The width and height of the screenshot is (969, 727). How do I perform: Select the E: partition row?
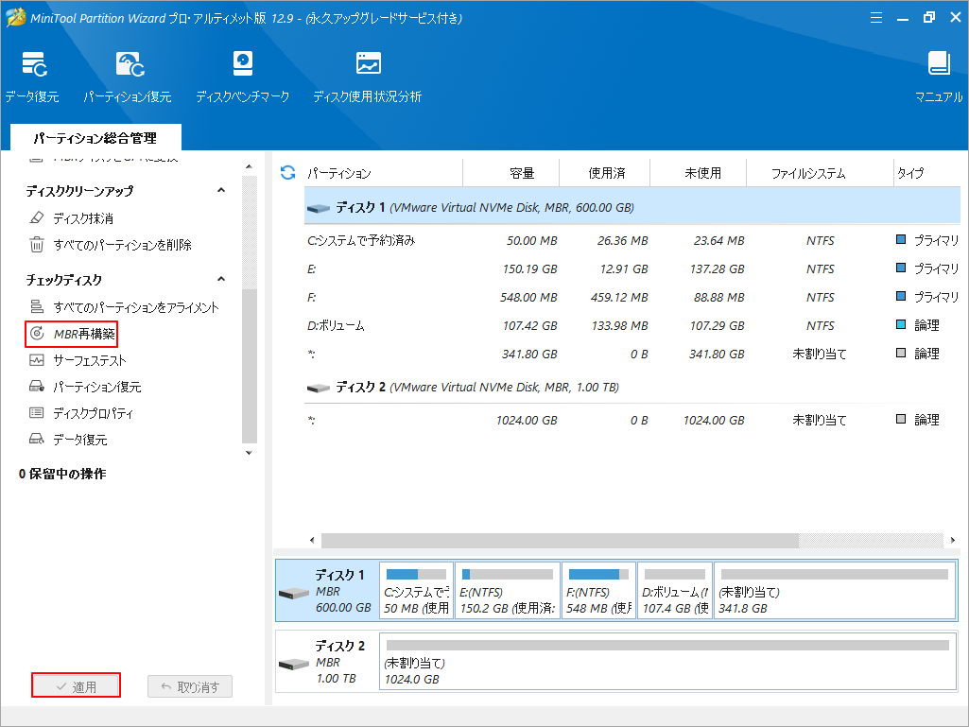pos(632,268)
